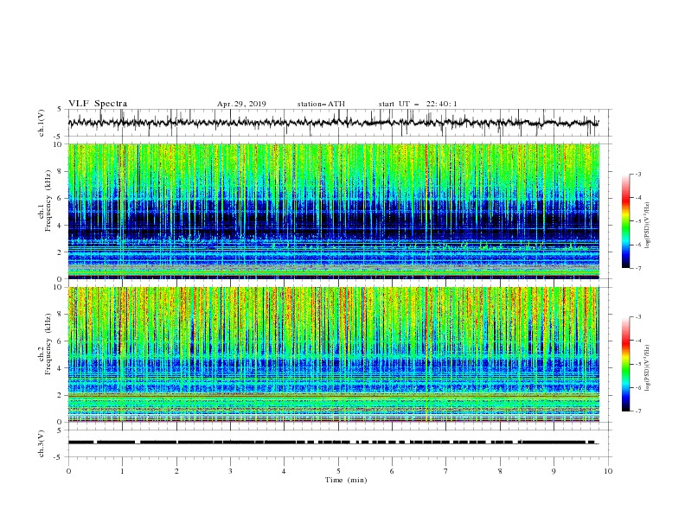The image size is (685, 529).
Task: Click the "ch.3(V)" axis label
Action: (x=42, y=443)
